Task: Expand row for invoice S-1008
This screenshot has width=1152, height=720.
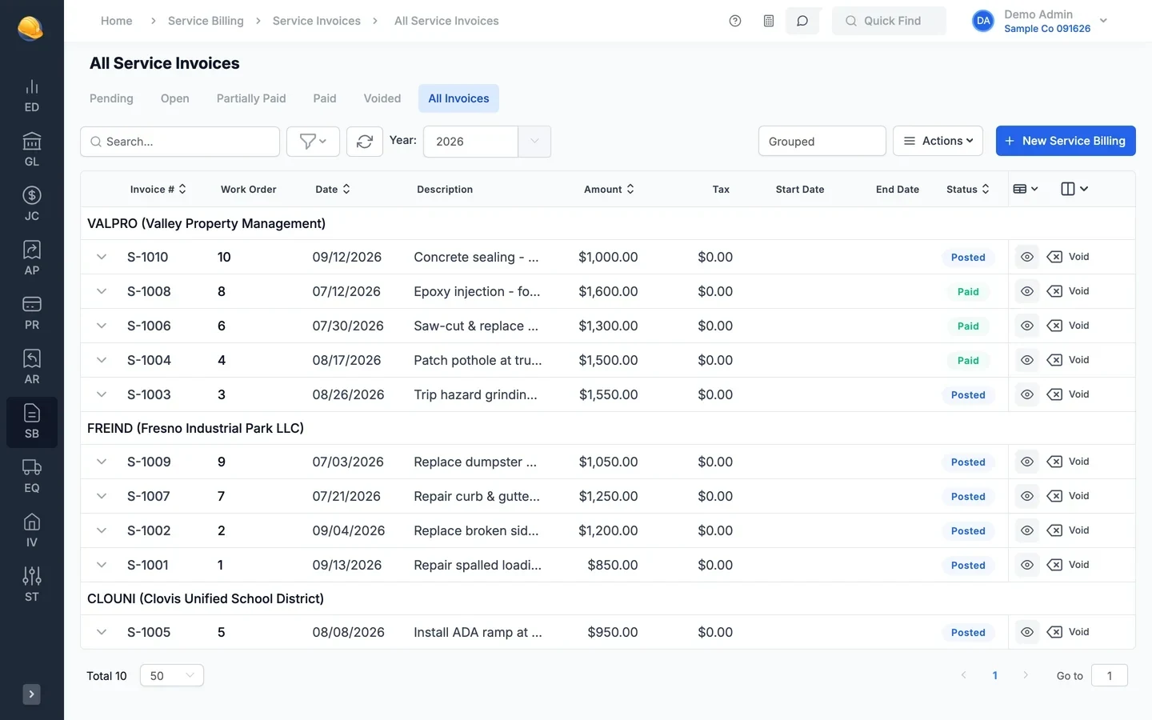Action: 102,291
